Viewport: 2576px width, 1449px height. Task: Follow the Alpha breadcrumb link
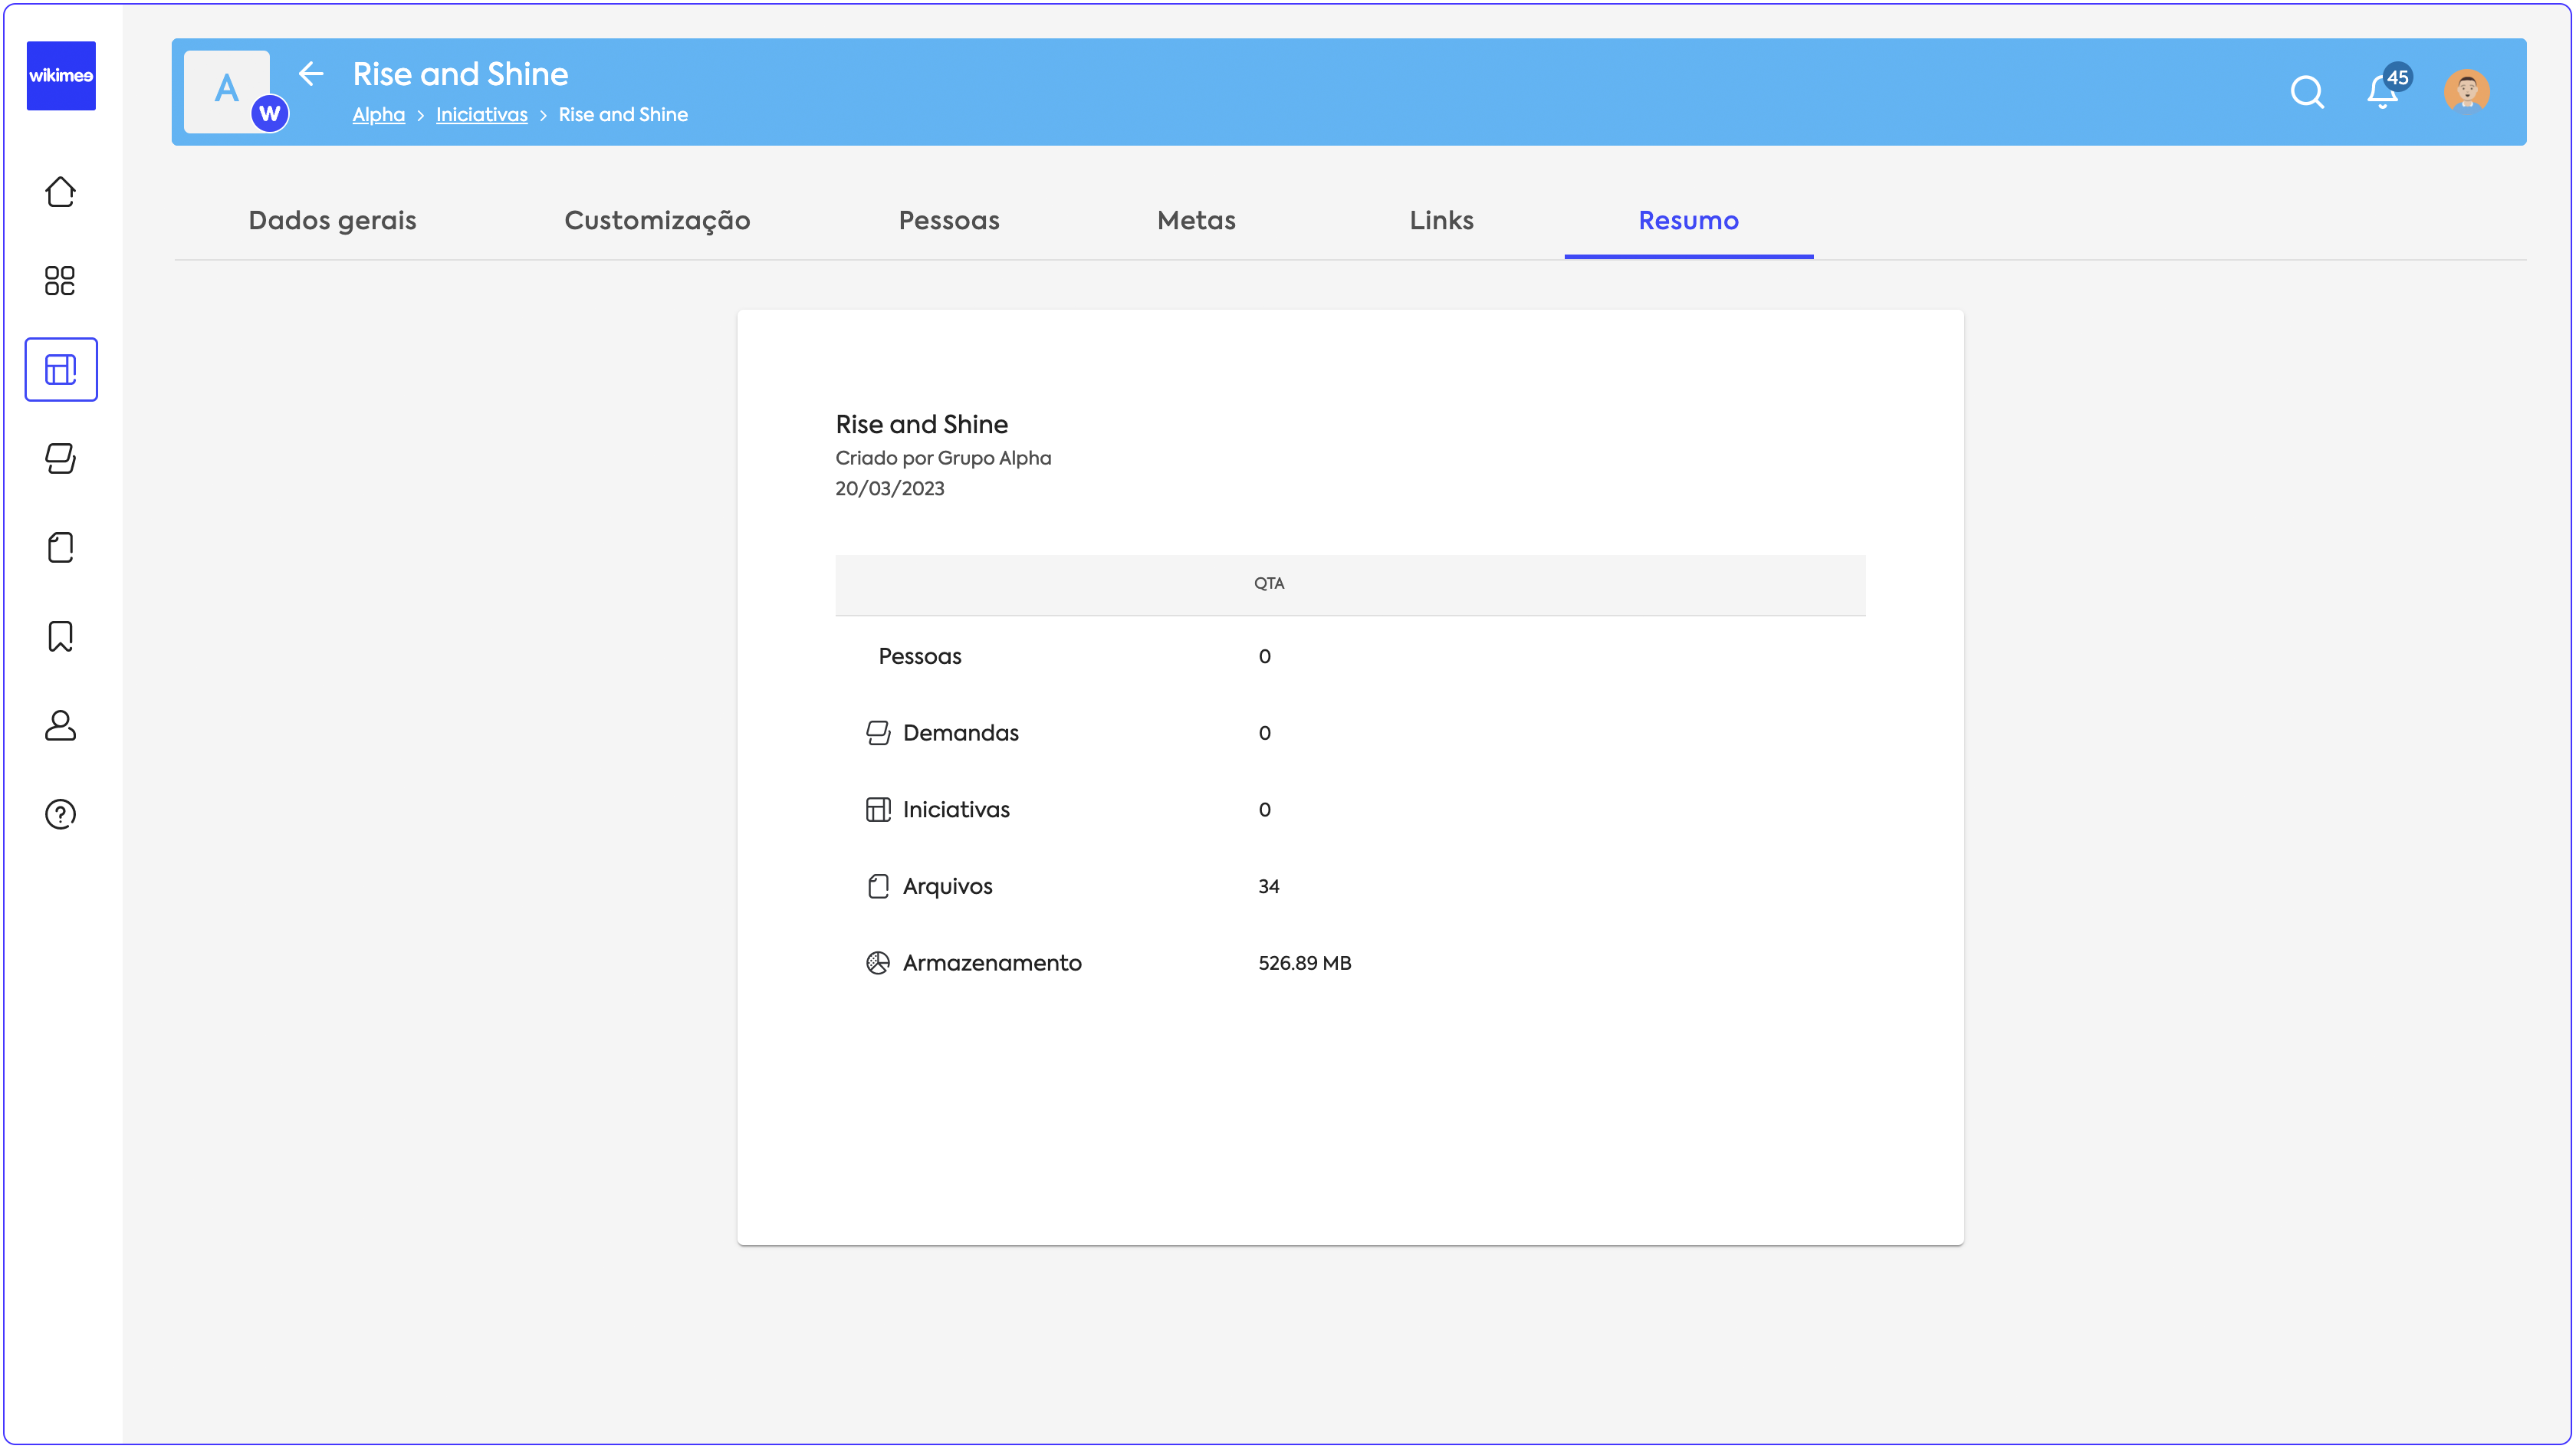[378, 115]
